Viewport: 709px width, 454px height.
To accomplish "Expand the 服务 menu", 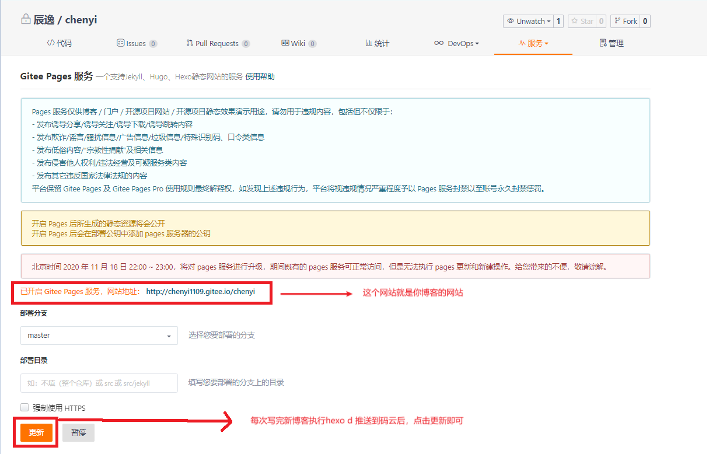I will coord(533,43).
